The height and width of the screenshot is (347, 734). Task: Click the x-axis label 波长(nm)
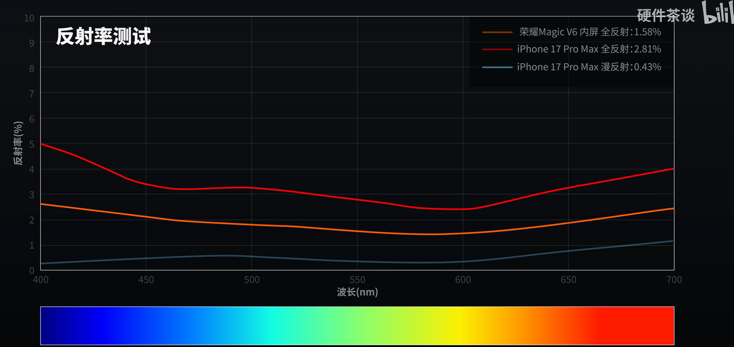tap(357, 292)
